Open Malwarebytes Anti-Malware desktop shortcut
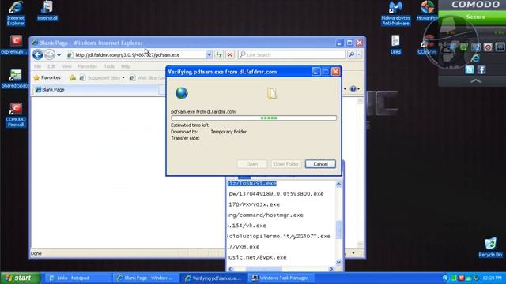 395,13
